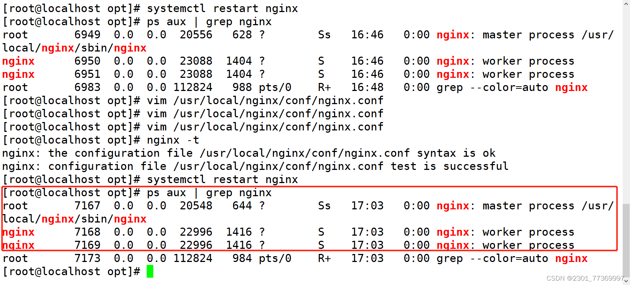Select PID 6950 in worker row
The height and width of the screenshot is (285, 630).
point(87,61)
